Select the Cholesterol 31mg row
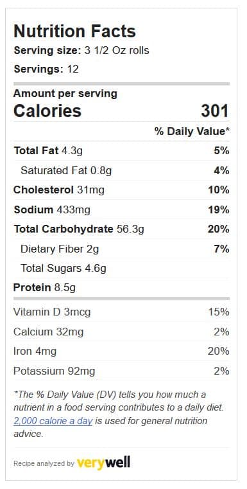 coord(121,190)
